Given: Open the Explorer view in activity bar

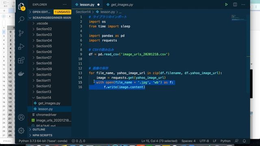Looking at the screenshot, I should 22,6.
